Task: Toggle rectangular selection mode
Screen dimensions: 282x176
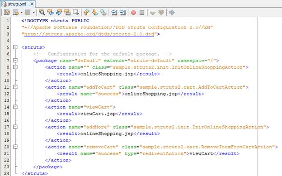Action: tap(76, 12)
